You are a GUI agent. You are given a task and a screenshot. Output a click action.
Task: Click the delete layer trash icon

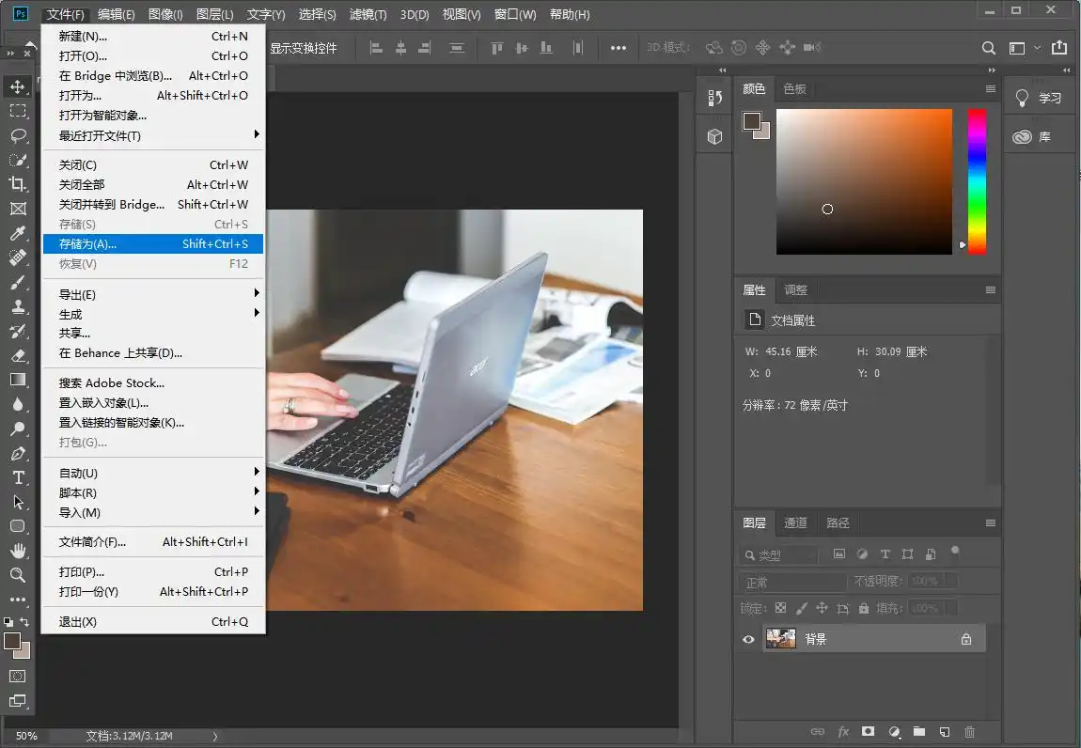click(970, 732)
